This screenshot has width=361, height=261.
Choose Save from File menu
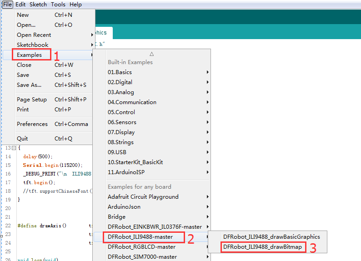click(x=48, y=75)
